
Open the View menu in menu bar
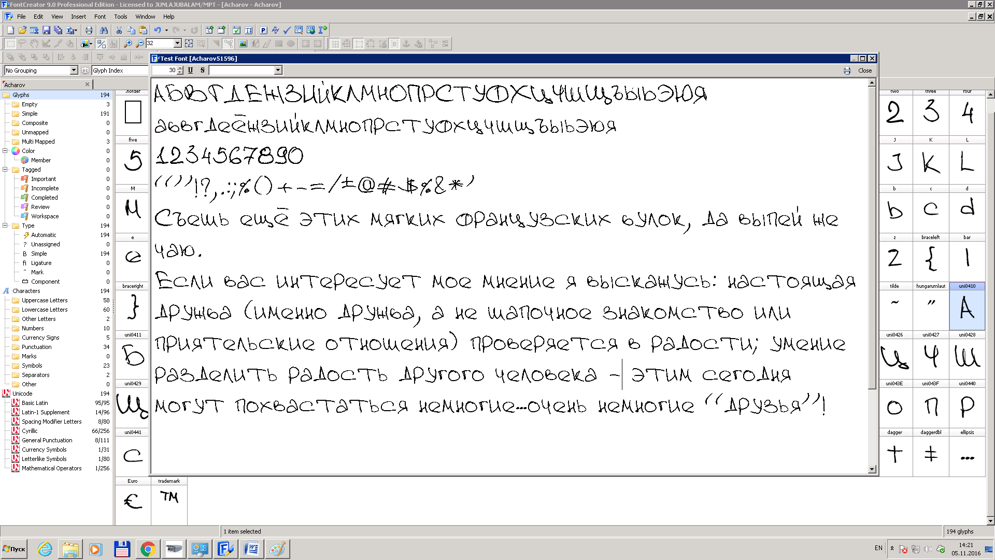[x=56, y=17]
